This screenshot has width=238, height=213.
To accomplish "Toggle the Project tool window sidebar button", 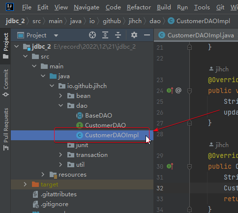I will [6, 46].
